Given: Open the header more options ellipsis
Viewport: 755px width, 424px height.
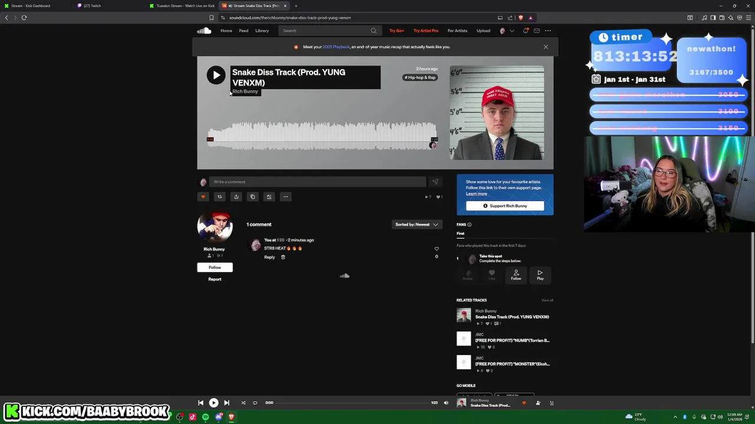Looking at the screenshot, I should point(548,31).
